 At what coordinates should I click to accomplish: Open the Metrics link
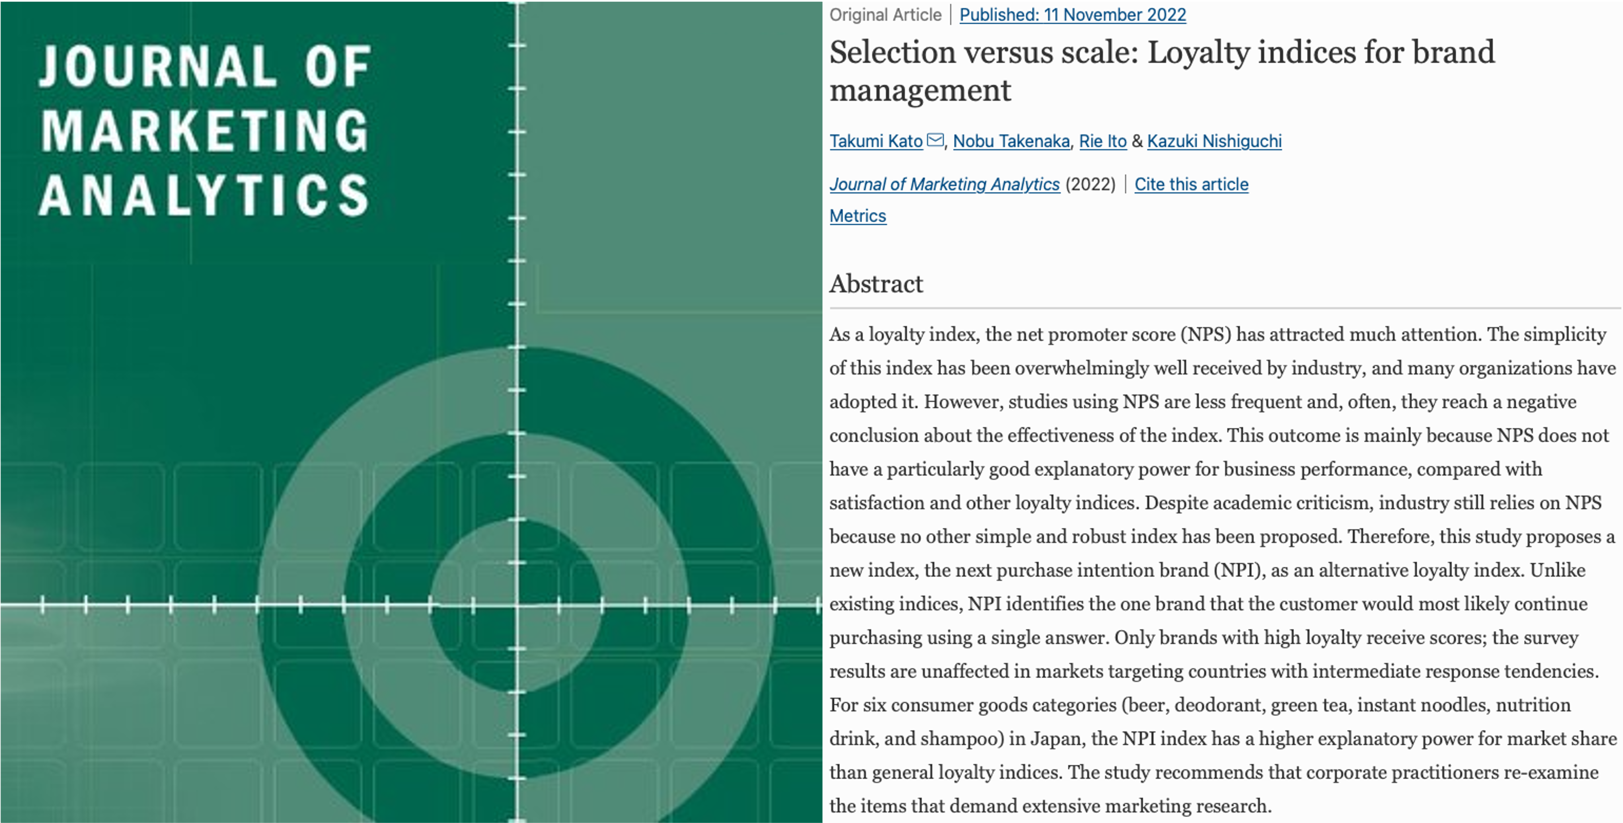[858, 216]
